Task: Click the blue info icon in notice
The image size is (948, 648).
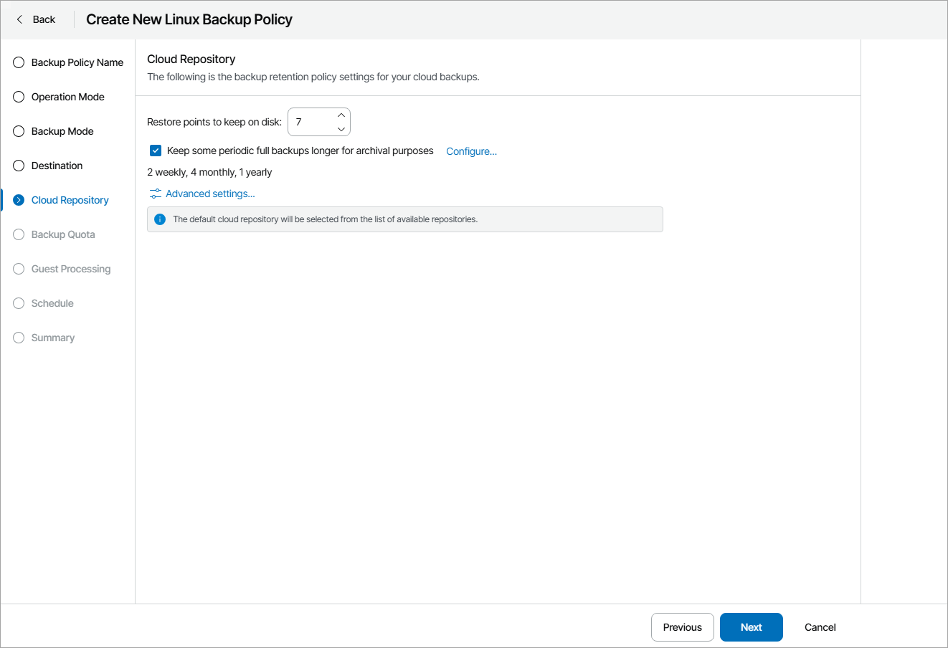Action: click(160, 219)
